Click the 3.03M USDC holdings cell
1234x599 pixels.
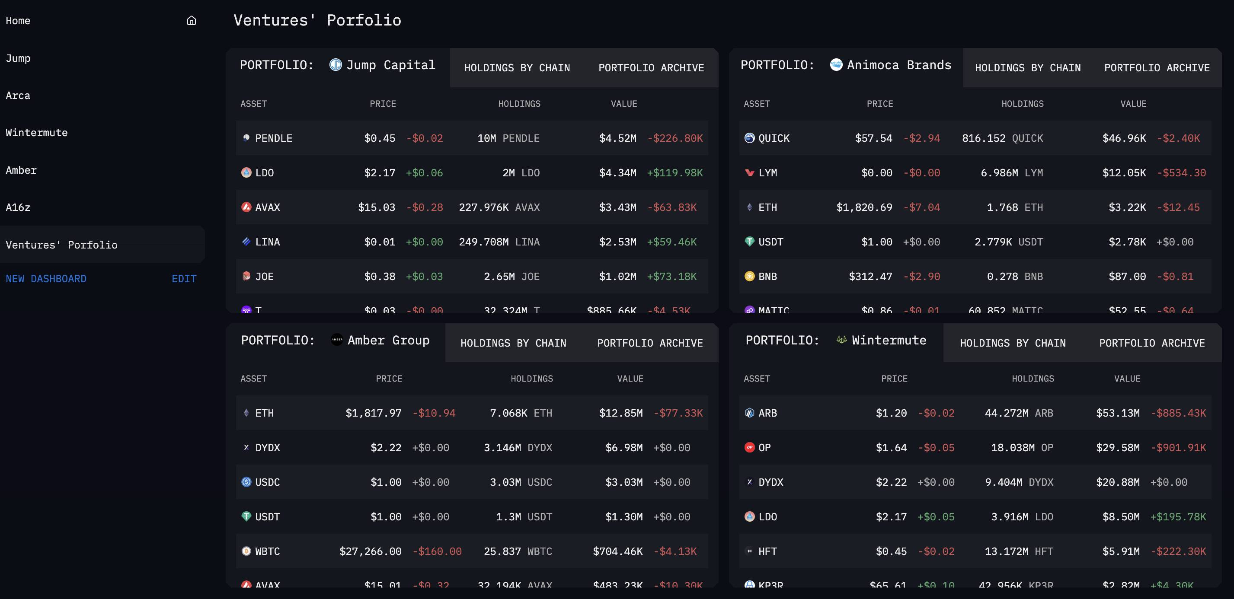tap(521, 482)
